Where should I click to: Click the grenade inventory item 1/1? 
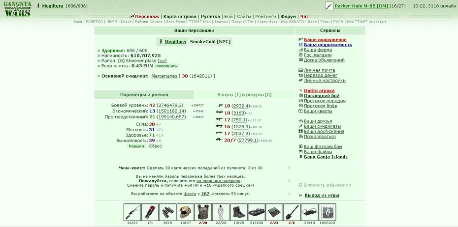[x=150, y=212]
